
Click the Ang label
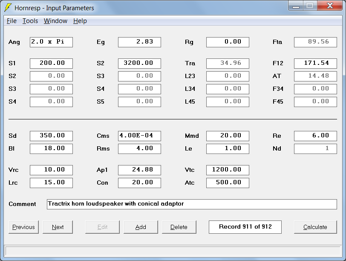(x=14, y=42)
